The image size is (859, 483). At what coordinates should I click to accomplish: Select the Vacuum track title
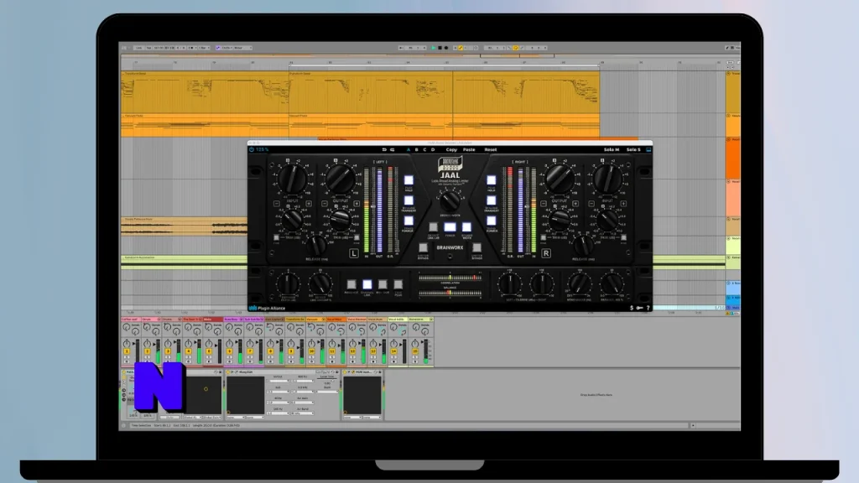coord(315,319)
